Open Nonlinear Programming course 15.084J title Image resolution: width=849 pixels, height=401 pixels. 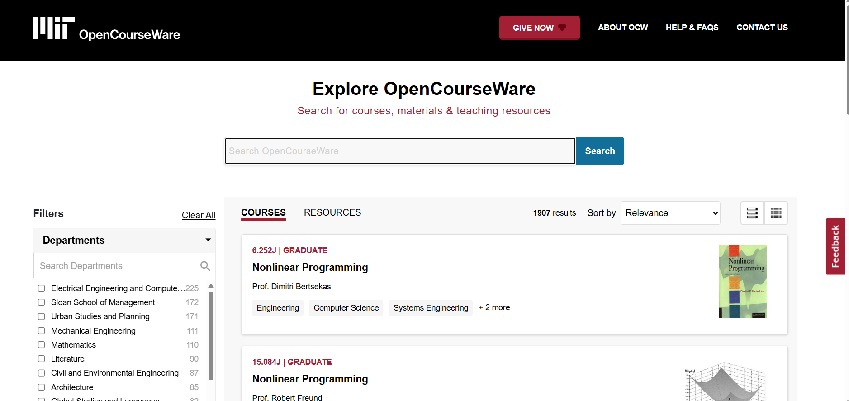point(310,379)
